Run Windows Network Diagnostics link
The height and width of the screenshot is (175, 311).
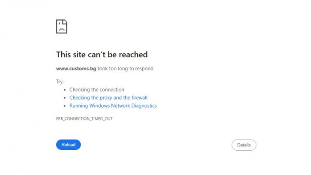coord(113,106)
